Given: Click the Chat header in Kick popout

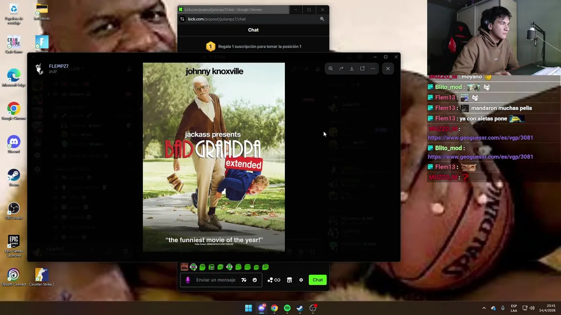Looking at the screenshot, I should [253, 30].
